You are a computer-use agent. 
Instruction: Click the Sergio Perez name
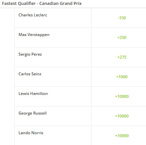[30, 54]
